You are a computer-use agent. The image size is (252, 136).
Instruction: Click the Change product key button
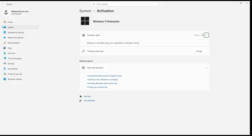(x=199, y=51)
